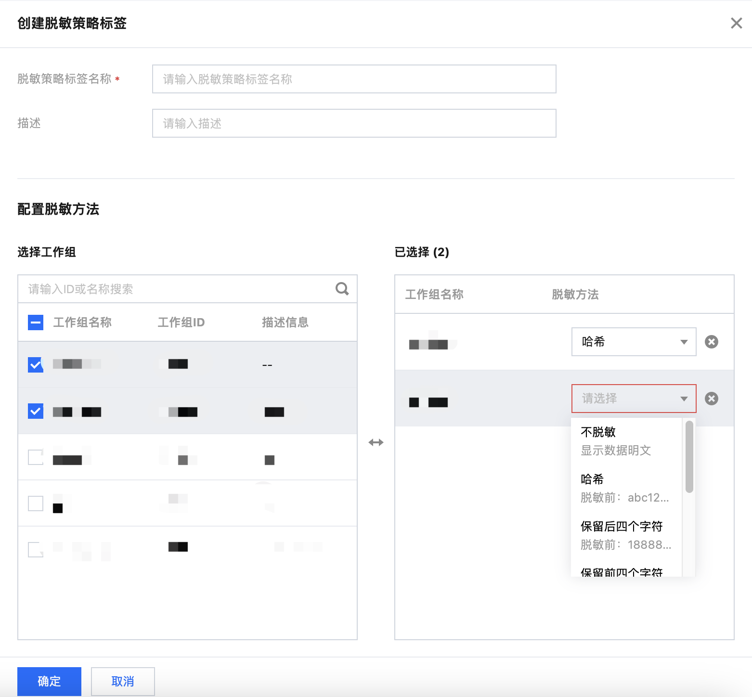
Task: Uncheck the first workgroup row checkbox
Action: (36, 365)
